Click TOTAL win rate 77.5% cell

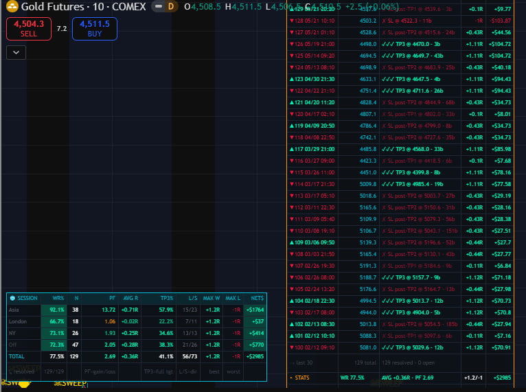point(57,356)
